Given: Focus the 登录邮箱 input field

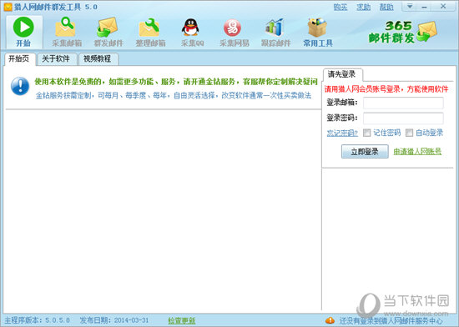Looking at the screenshot, I should pos(403,103).
